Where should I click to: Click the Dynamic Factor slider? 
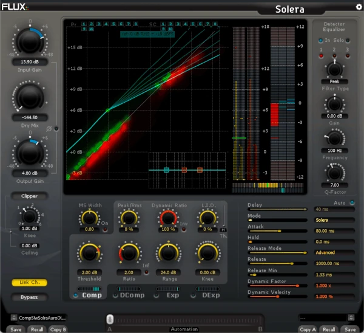click(277, 286)
